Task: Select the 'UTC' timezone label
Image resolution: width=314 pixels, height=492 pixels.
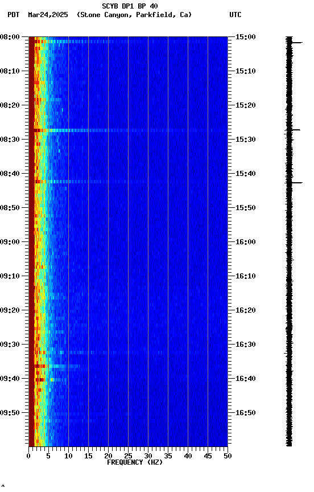Action: point(235,15)
